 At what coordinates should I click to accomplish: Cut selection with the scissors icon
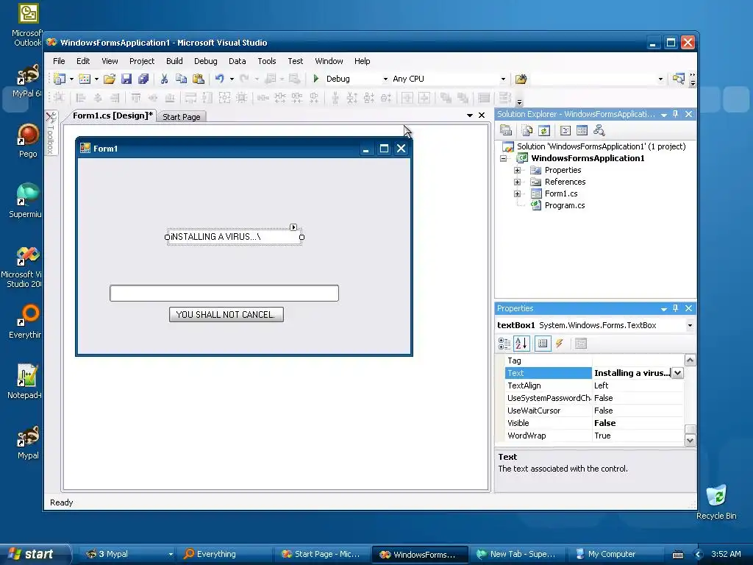point(164,79)
